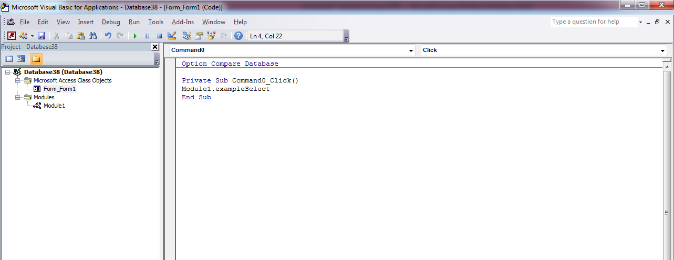Select Microsoft Access Class Objects folder
Screen dimensions: 674x260
pyautogui.click(x=72, y=80)
